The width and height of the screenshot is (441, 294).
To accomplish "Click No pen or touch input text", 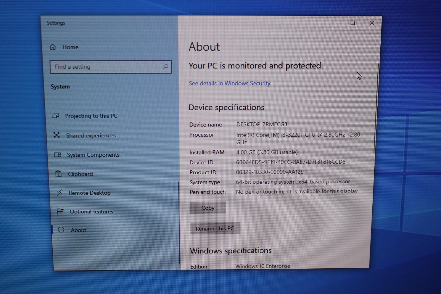I will 297,191.
